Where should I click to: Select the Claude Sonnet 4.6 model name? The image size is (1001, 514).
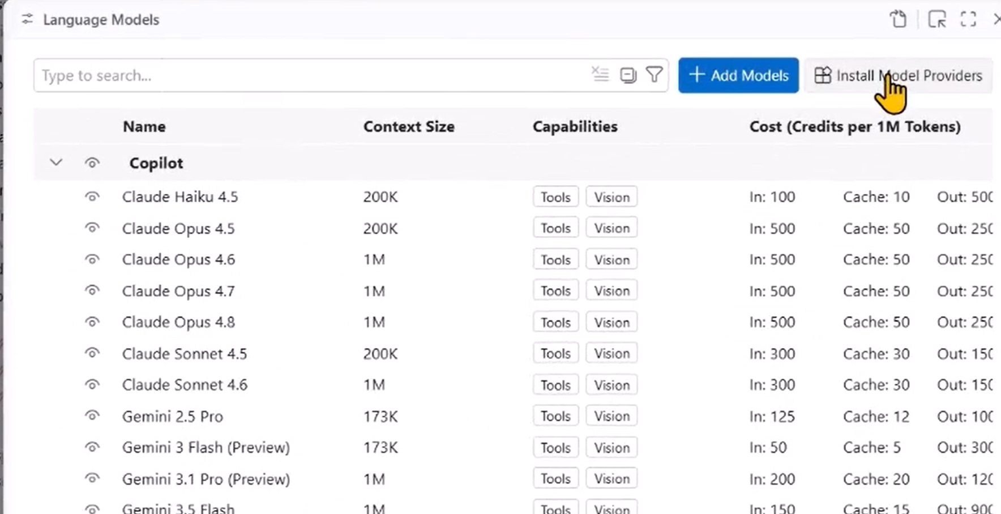coord(185,385)
